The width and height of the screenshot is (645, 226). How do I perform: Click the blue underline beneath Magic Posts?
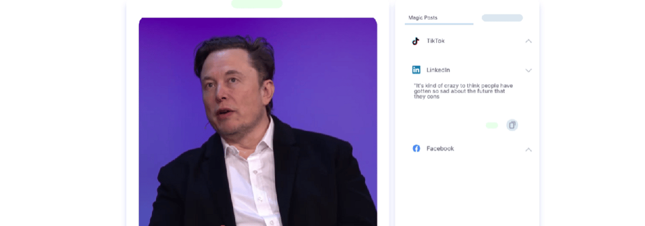(x=439, y=24)
